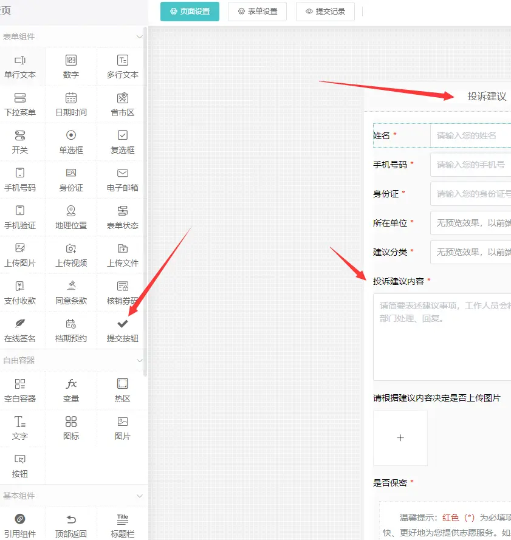Click the 页面设置 button
Image resolution: width=511 pixels, height=540 pixels.
(x=190, y=11)
